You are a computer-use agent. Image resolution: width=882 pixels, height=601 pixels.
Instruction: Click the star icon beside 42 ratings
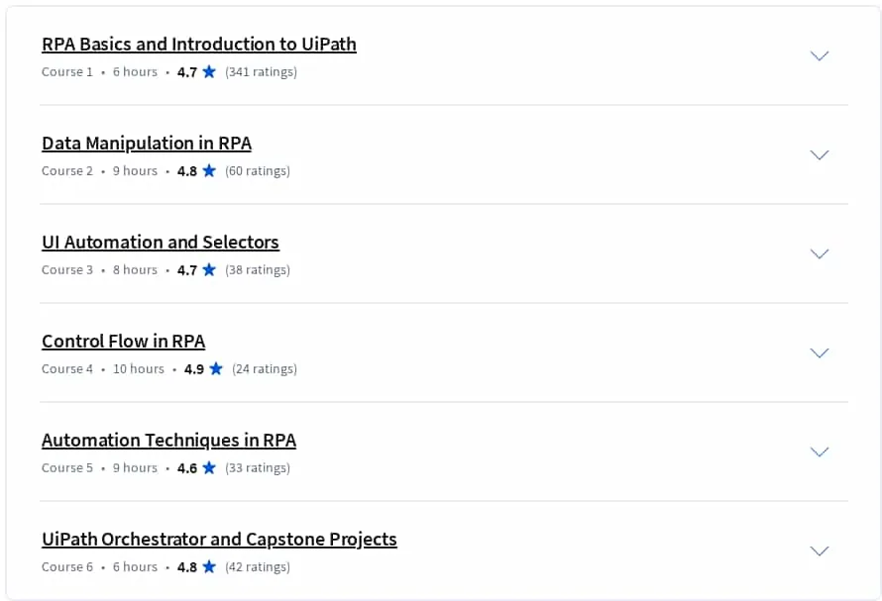pos(209,566)
